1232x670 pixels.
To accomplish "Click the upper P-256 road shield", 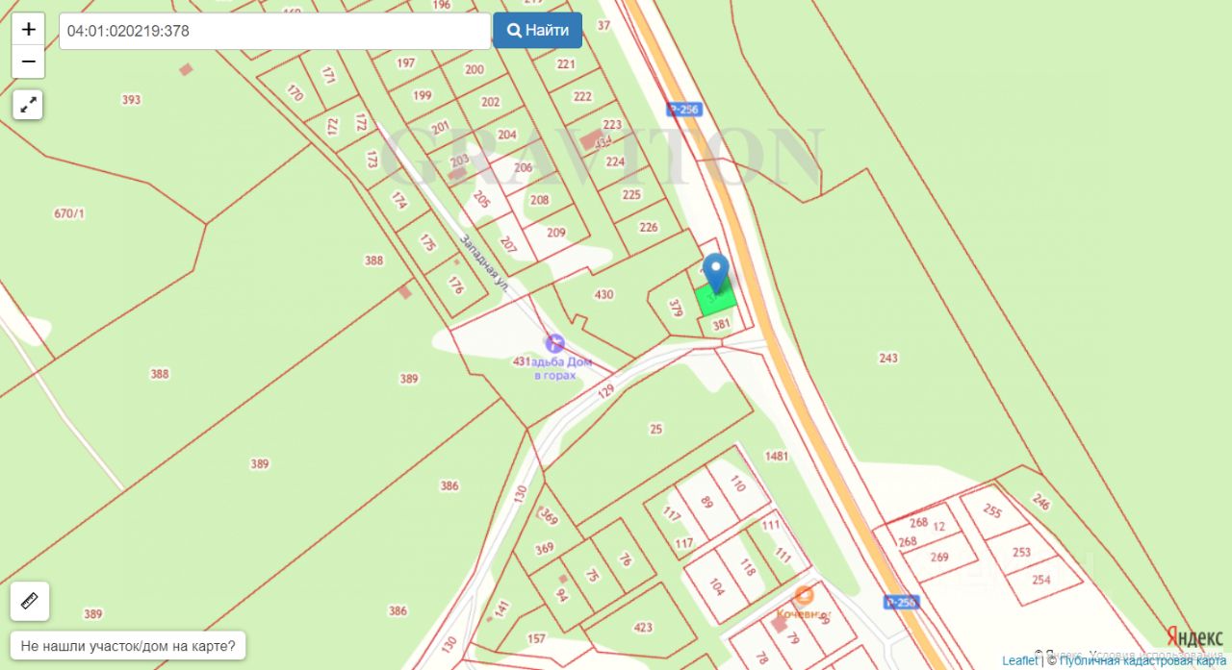I will (x=683, y=110).
